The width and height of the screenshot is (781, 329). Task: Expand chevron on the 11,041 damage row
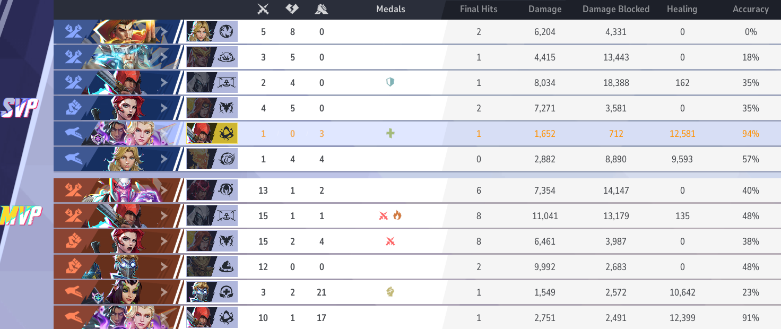click(164, 215)
